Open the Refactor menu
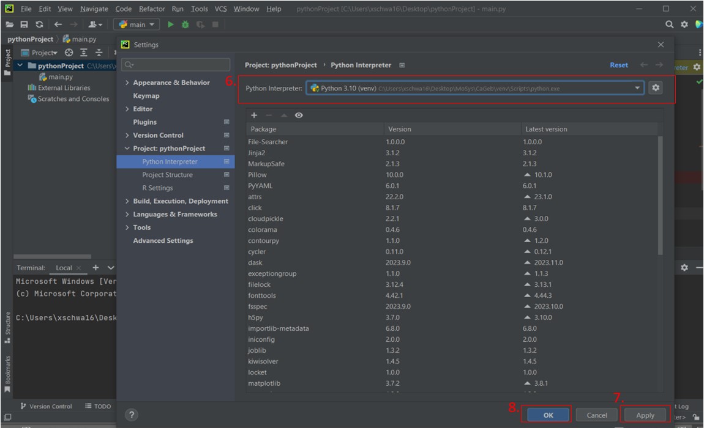 (x=152, y=9)
